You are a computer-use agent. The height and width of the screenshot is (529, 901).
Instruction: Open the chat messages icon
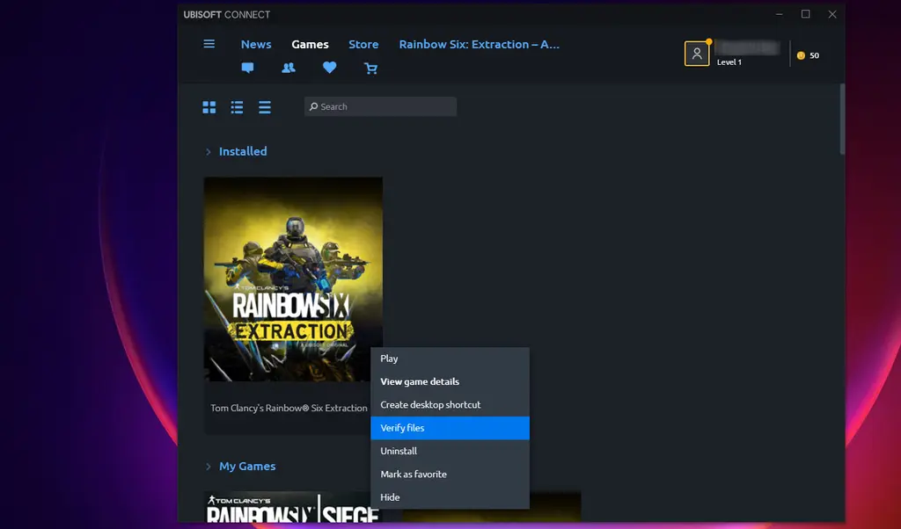coord(247,68)
